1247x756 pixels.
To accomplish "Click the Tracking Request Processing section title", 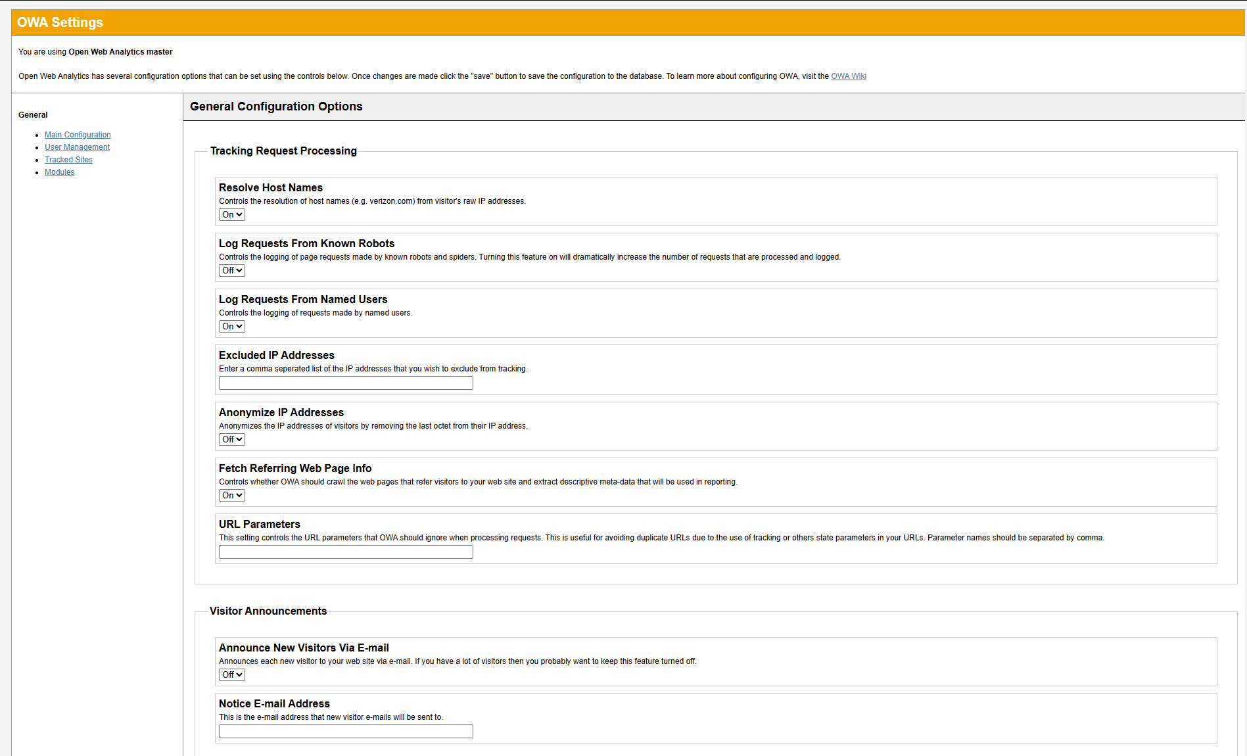I will (x=283, y=151).
